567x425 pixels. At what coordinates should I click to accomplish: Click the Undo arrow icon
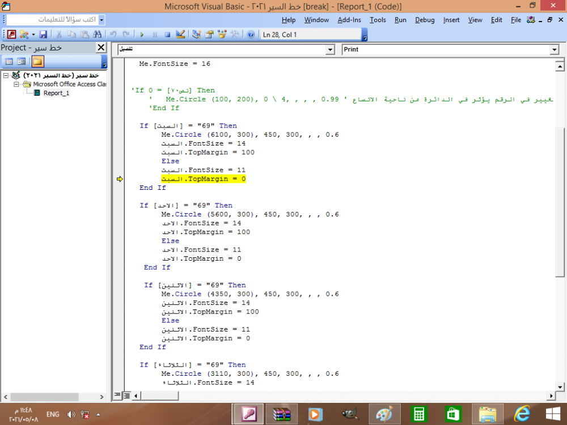point(113,35)
